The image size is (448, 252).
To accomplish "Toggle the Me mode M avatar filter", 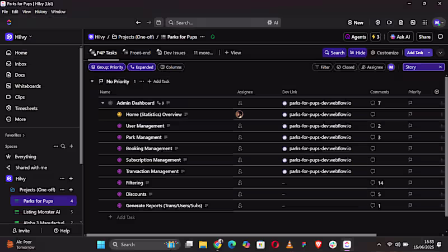I will point(391,67).
